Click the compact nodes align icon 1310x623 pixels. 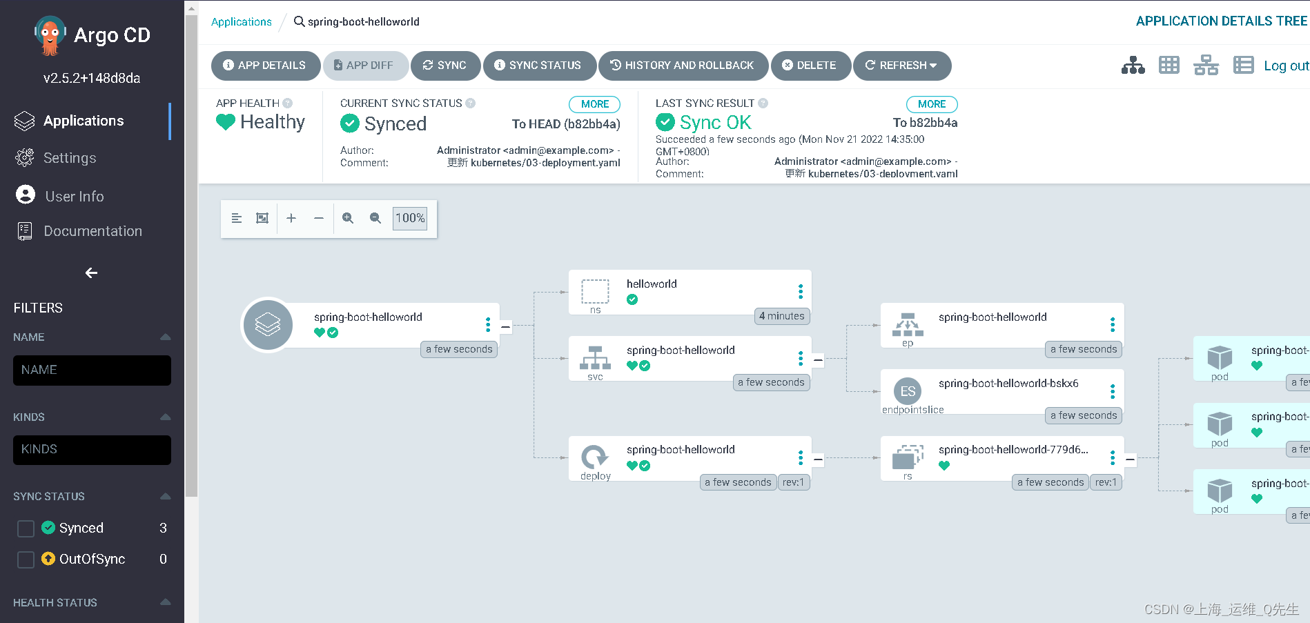[237, 218]
